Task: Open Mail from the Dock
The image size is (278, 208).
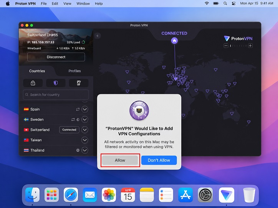Action: coord(90,195)
